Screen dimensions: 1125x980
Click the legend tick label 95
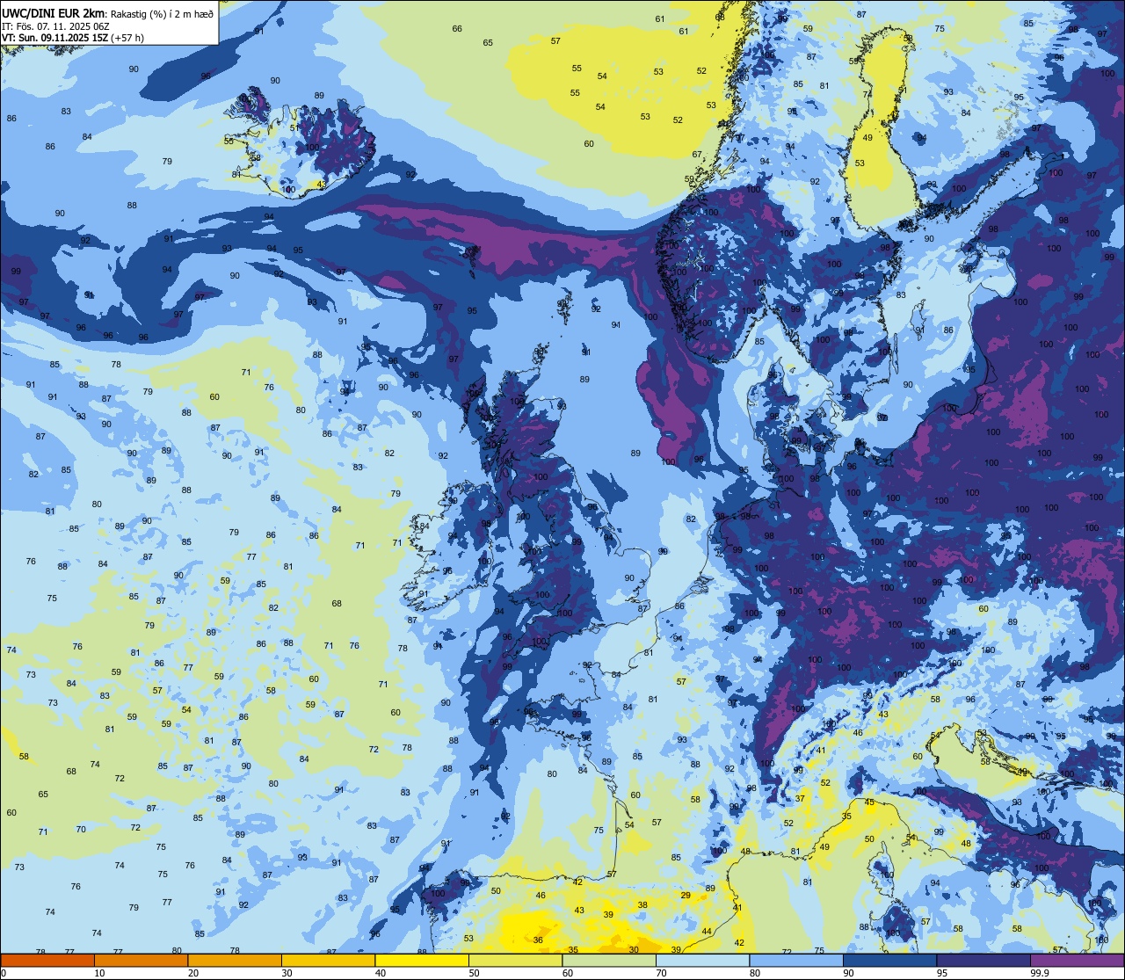coord(942,973)
